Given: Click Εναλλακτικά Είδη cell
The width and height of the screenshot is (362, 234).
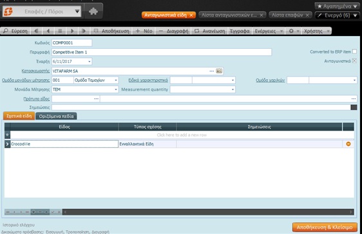Looking at the screenshot, I should pyautogui.click(x=148, y=144).
